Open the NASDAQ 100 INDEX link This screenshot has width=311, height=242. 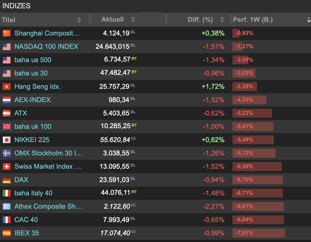click(46, 46)
